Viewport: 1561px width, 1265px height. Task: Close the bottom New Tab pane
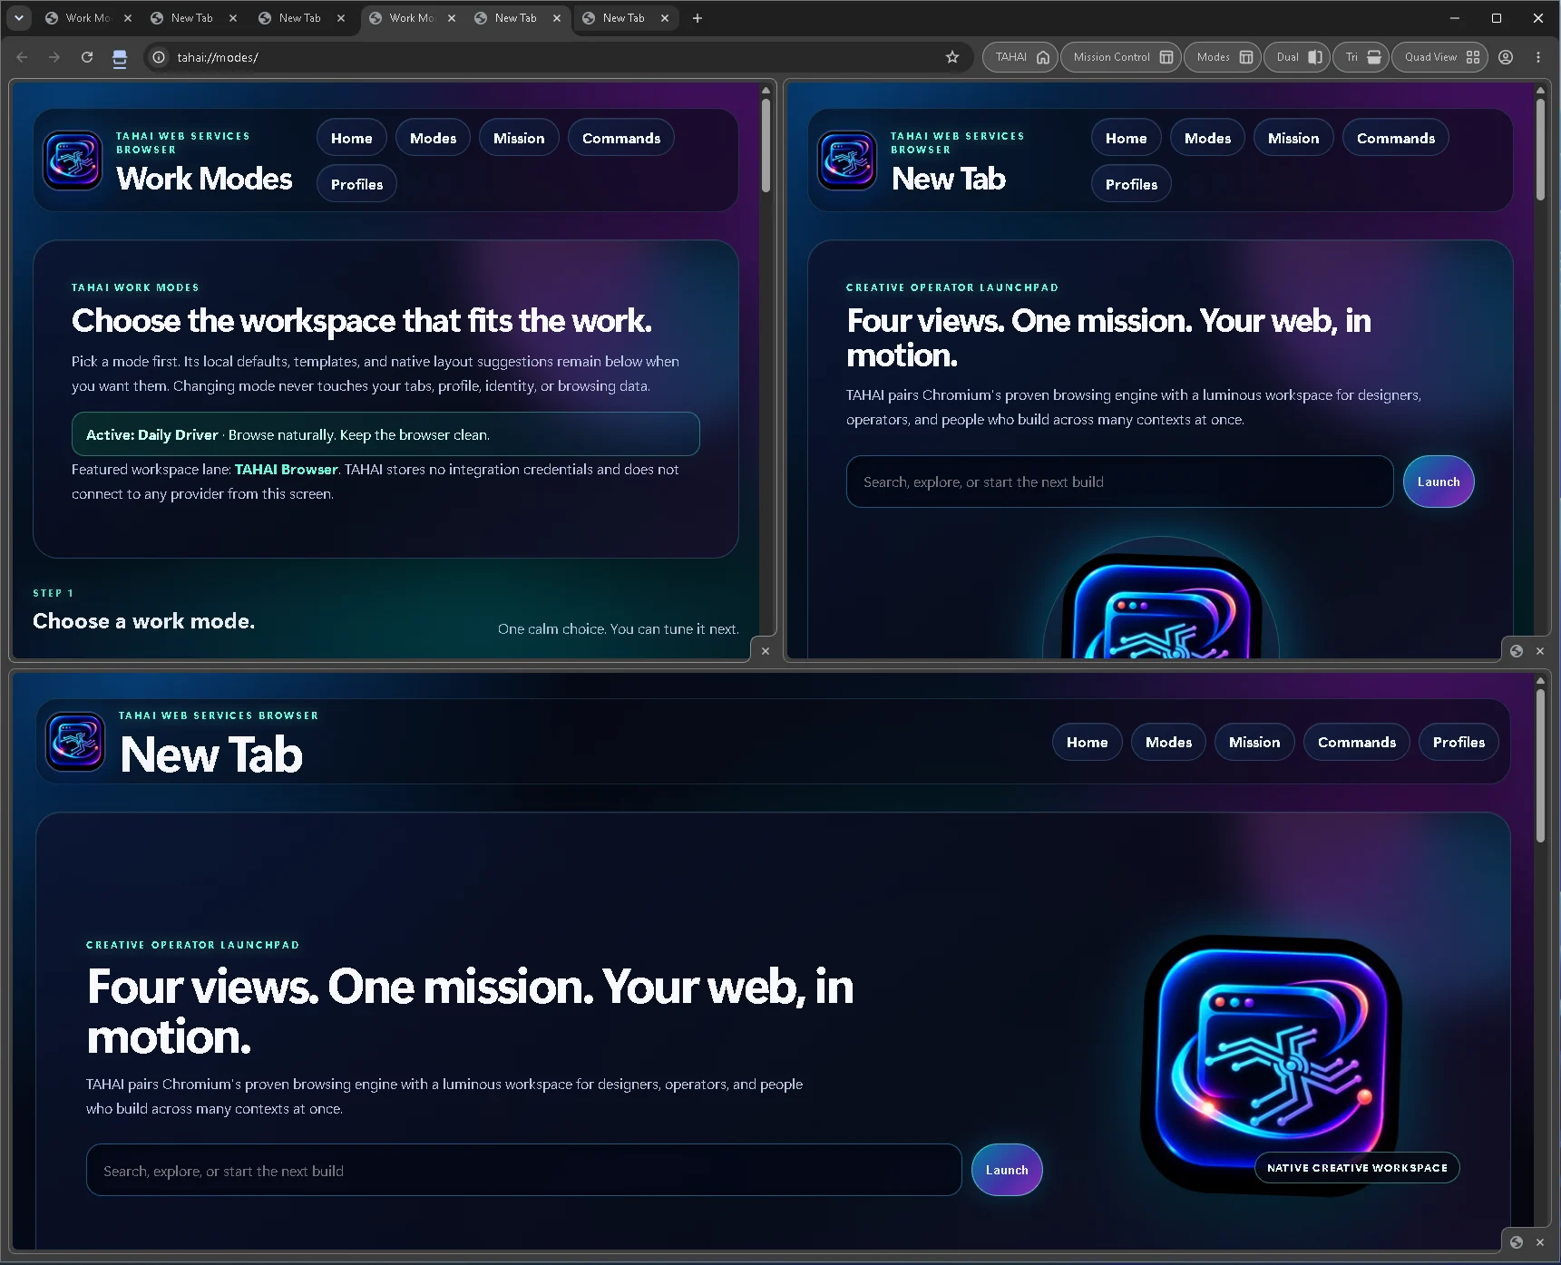[x=1540, y=1242]
